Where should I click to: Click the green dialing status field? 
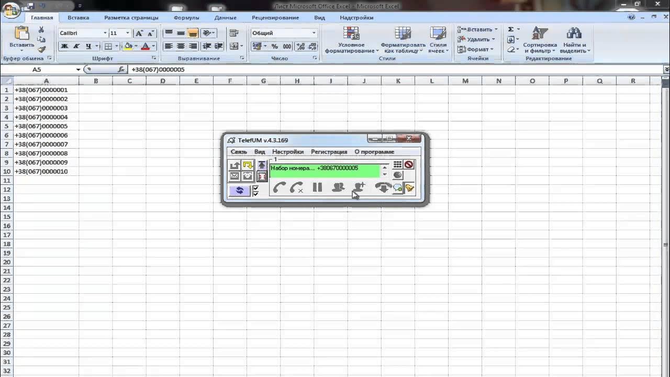pyautogui.click(x=325, y=171)
